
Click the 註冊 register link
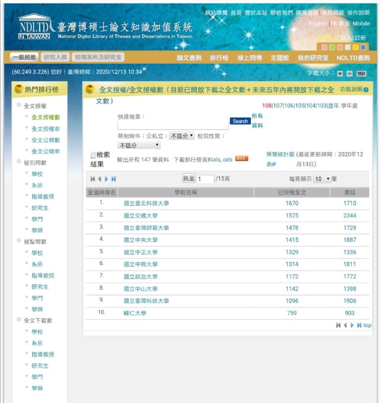pos(360,38)
